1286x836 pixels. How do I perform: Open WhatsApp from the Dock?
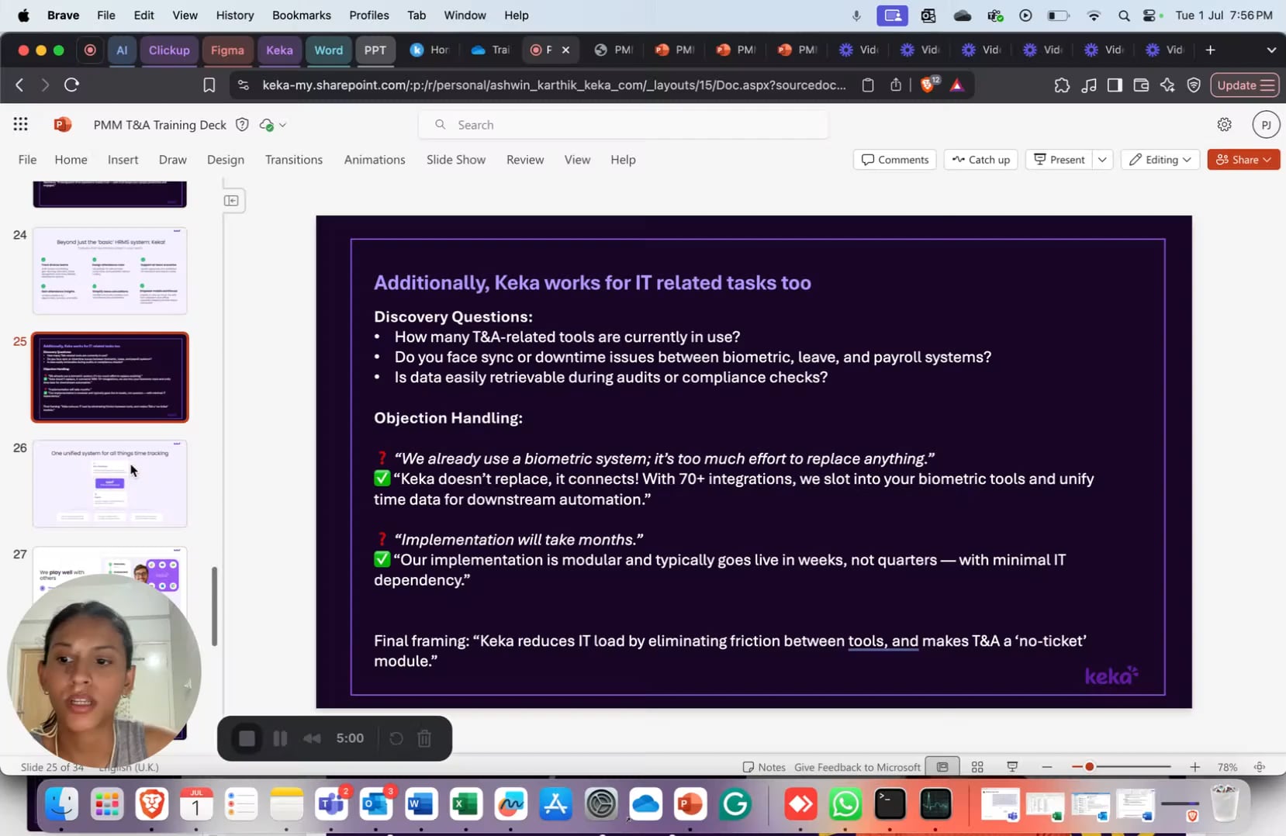pos(845,804)
